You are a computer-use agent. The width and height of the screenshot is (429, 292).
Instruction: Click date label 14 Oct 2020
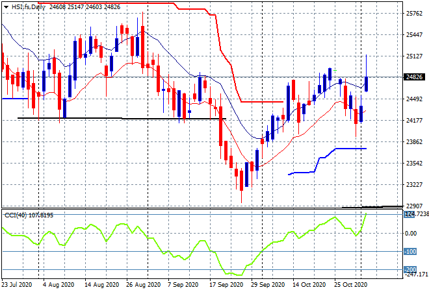point(309,285)
